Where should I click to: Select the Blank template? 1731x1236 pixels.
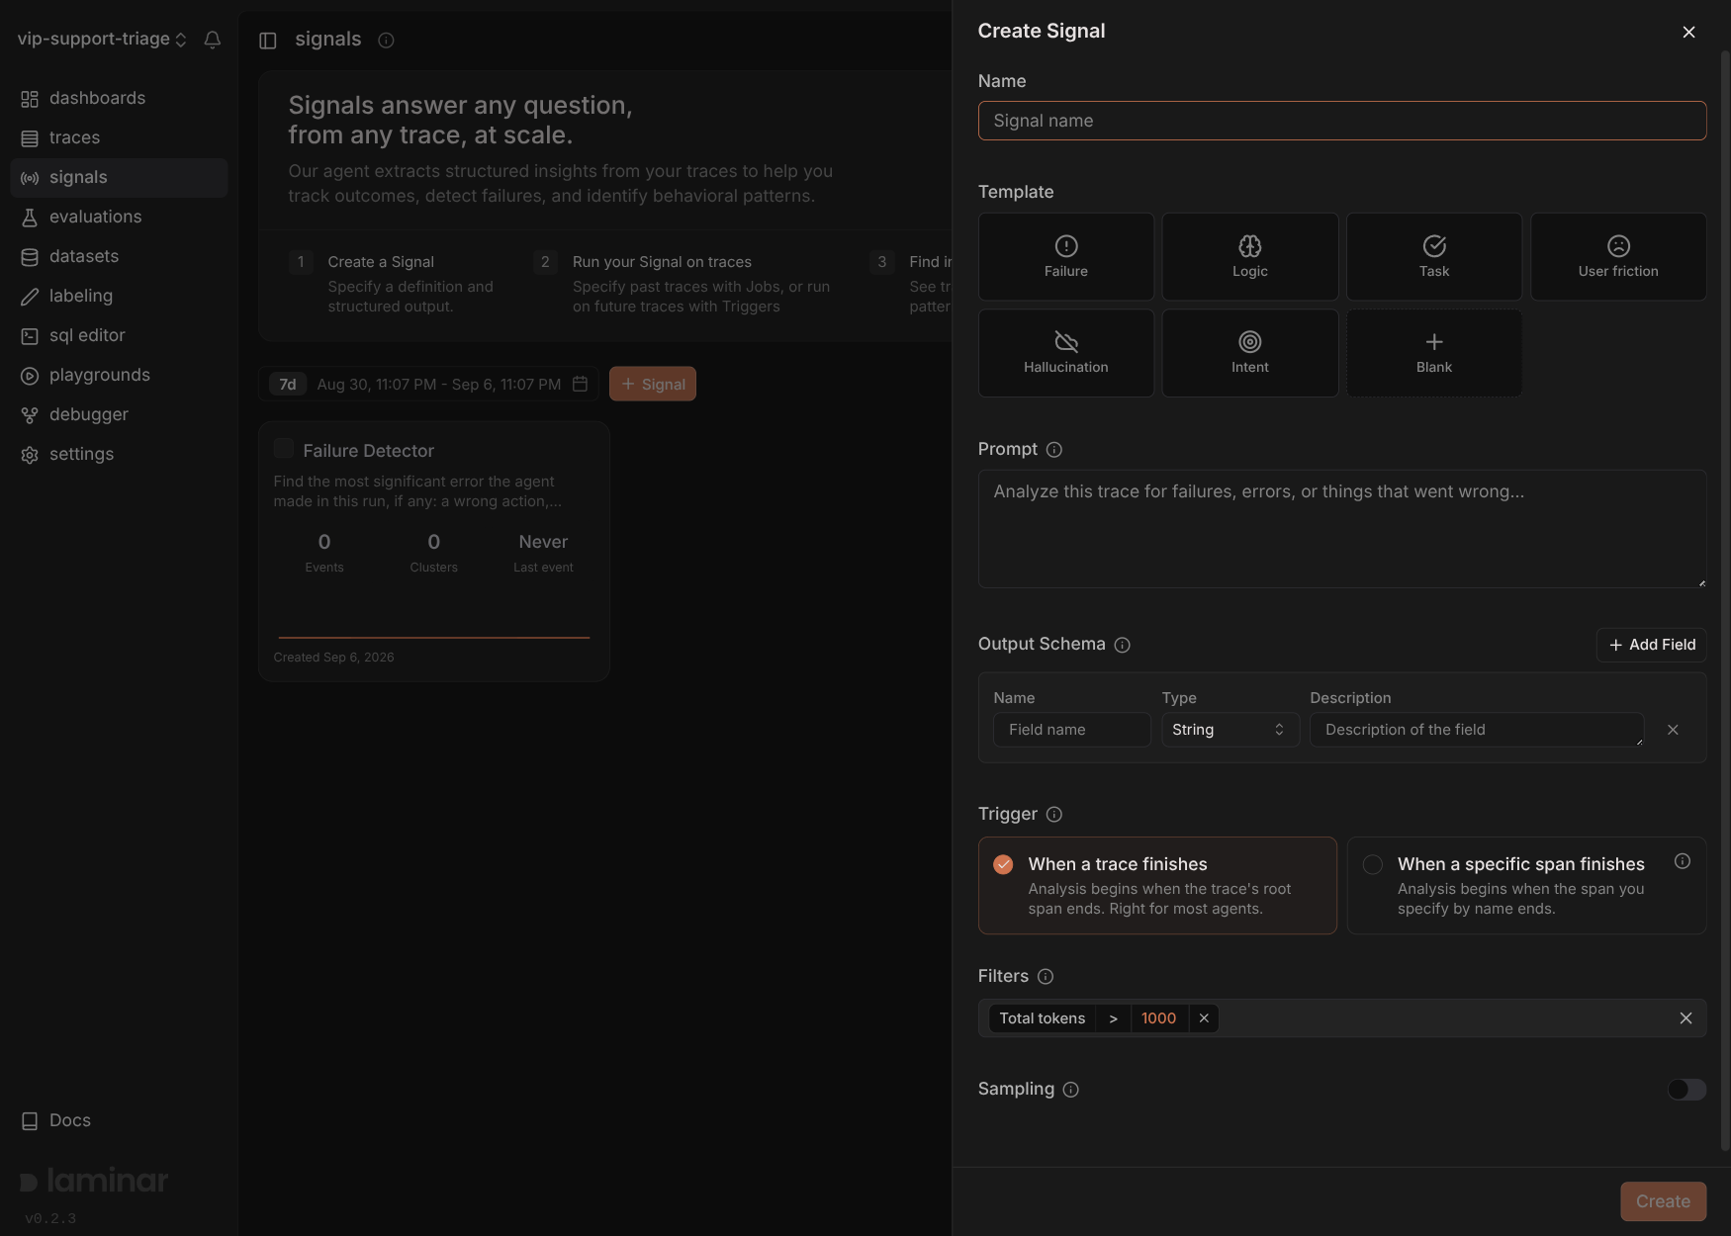click(1433, 353)
